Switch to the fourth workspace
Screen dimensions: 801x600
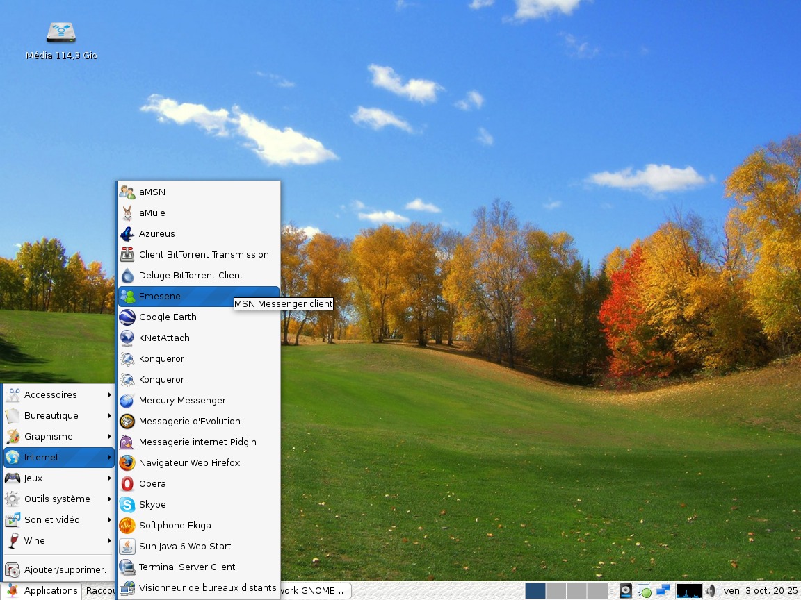point(597,591)
